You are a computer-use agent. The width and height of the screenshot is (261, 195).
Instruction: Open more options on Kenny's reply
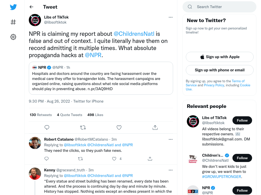coord(171,170)
